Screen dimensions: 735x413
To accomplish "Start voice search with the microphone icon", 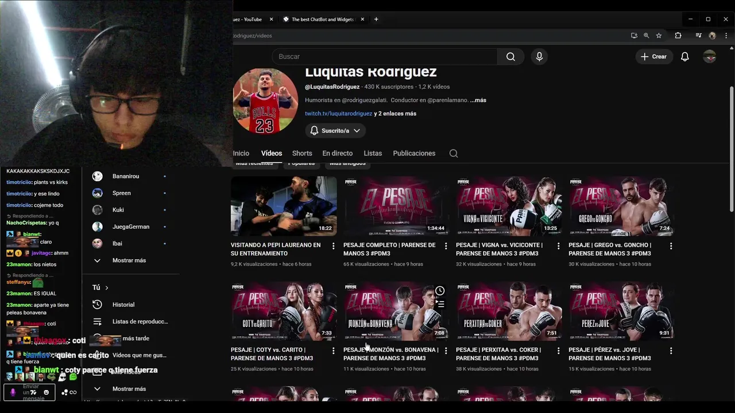I will tap(539, 56).
